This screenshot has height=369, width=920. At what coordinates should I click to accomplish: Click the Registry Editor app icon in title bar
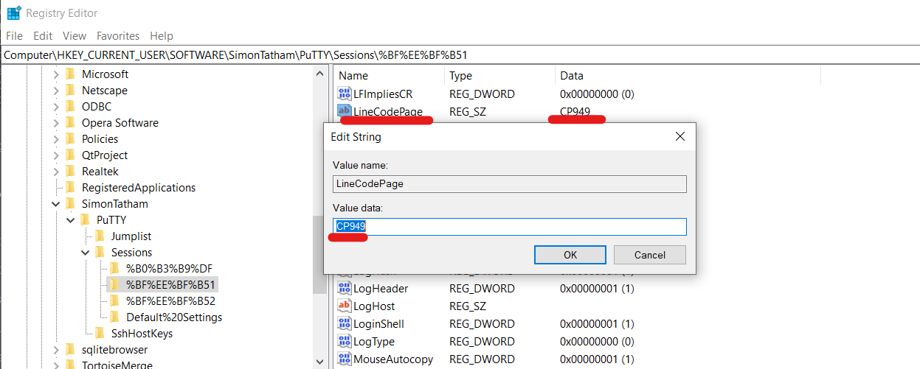point(13,13)
